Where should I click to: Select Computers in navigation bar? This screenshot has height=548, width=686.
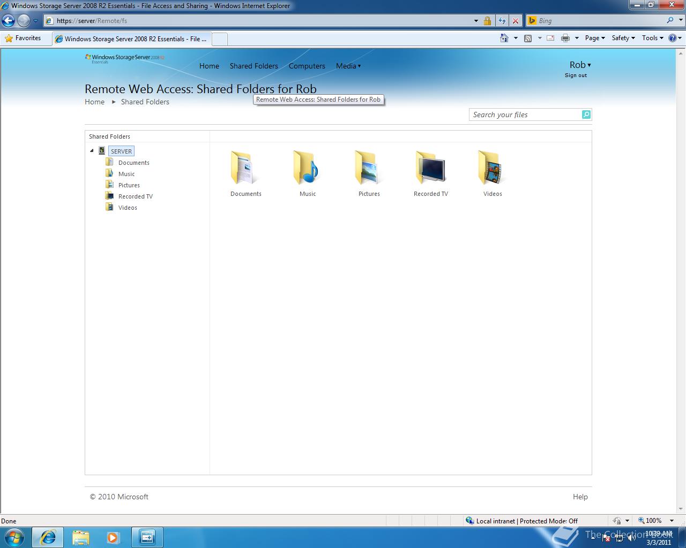pos(307,66)
